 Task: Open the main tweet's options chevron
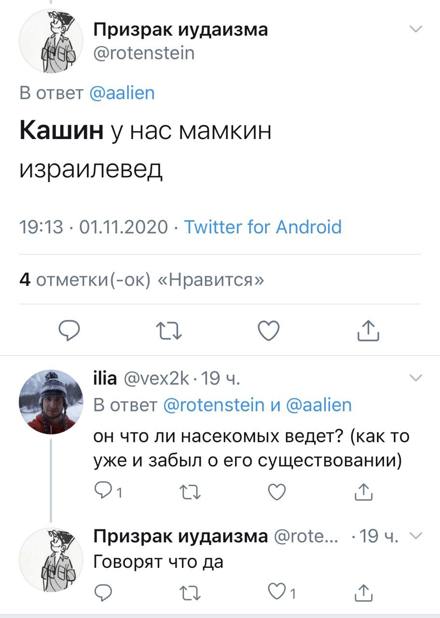tap(415, 30)
